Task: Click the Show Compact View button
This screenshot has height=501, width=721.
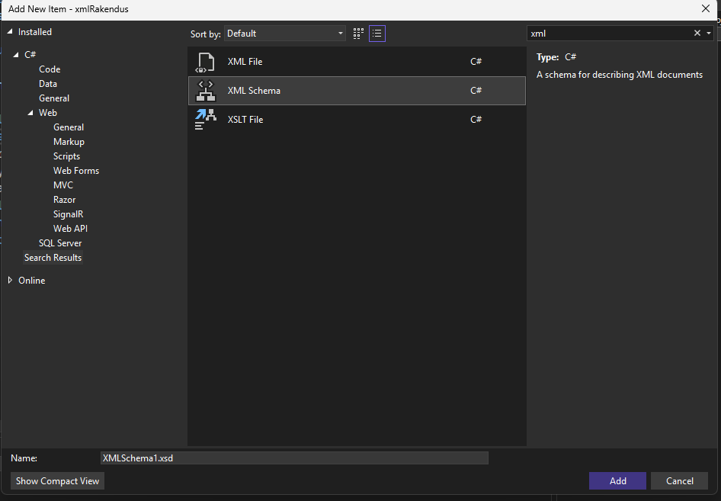Action: pyautogui.click(x=58, y=481)
